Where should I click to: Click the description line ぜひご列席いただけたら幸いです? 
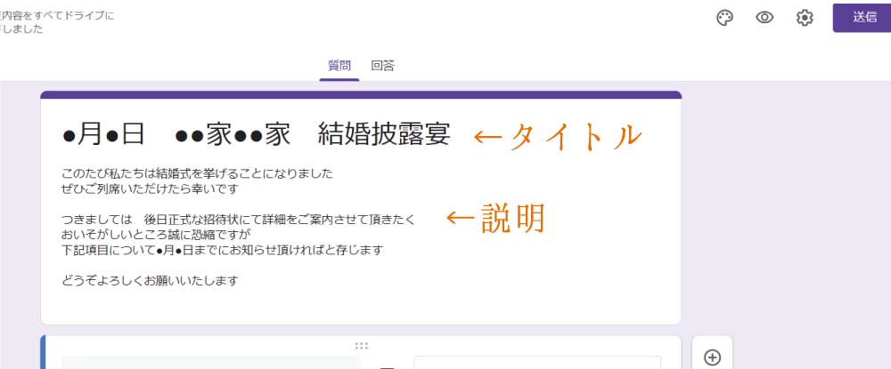pos(151,189)
